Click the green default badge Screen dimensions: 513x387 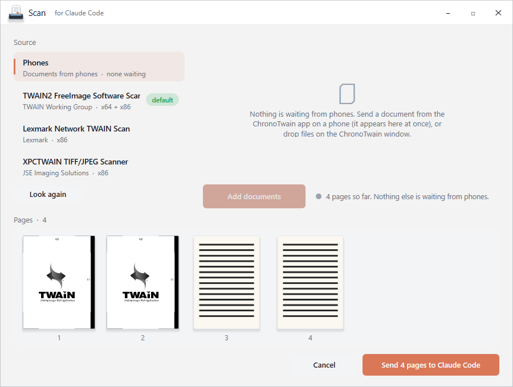tap(162, 100)
